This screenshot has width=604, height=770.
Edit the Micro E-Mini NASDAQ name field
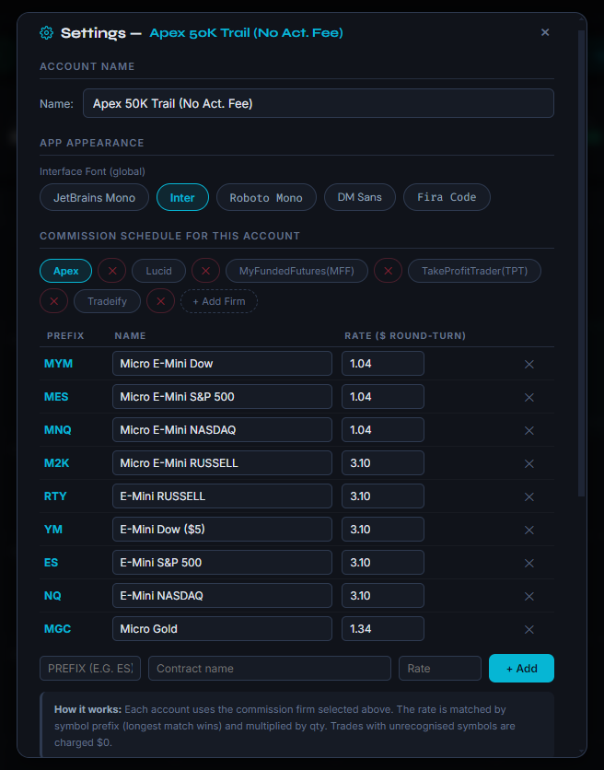coord(222,430)
